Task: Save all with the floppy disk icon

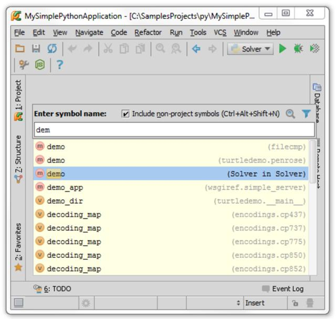Action: tap(36, 48)
